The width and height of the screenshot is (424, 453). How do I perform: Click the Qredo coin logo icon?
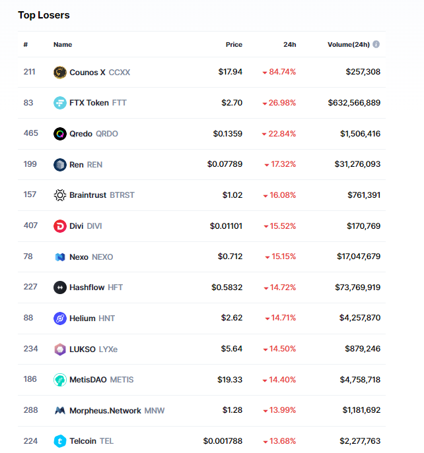(x=60, y=134)
